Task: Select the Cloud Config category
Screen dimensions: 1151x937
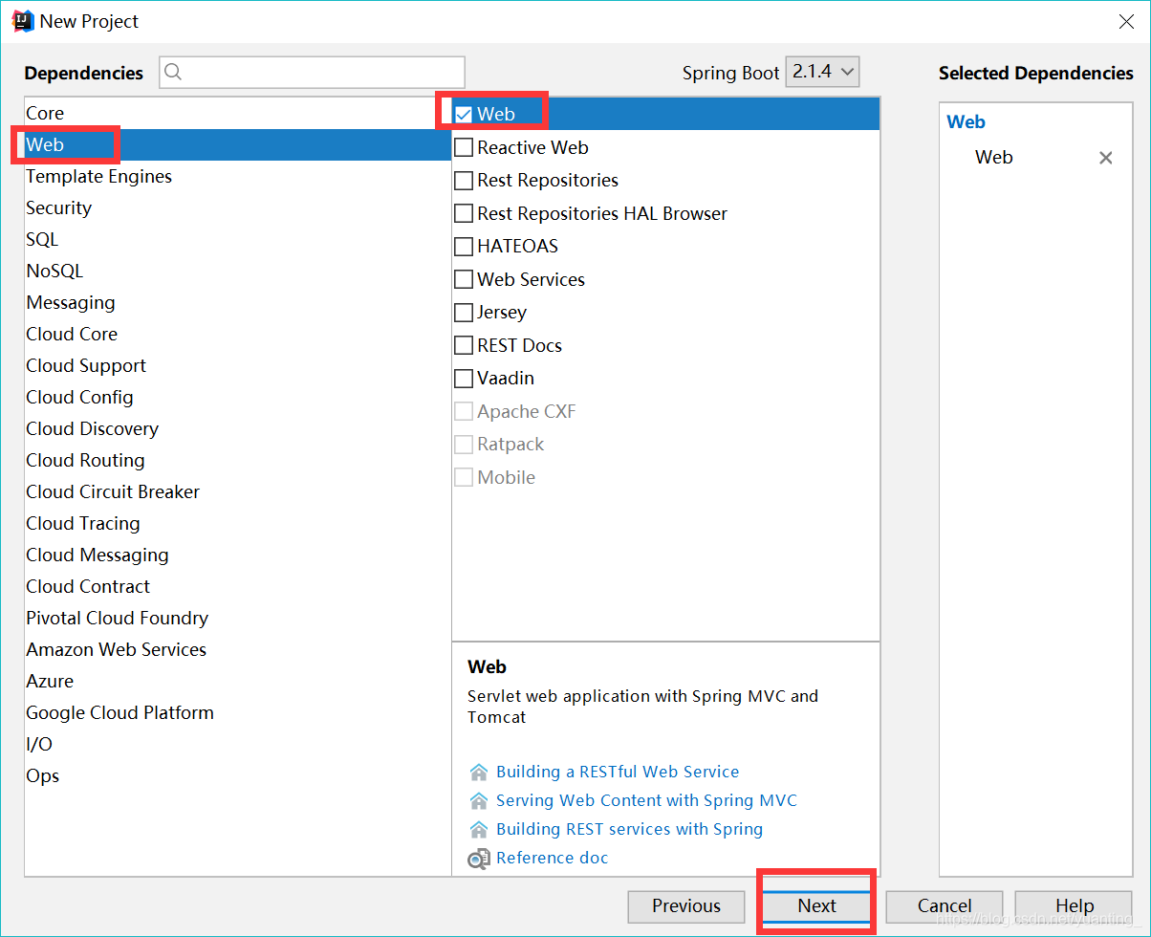Action: click(x=237, y=397)
